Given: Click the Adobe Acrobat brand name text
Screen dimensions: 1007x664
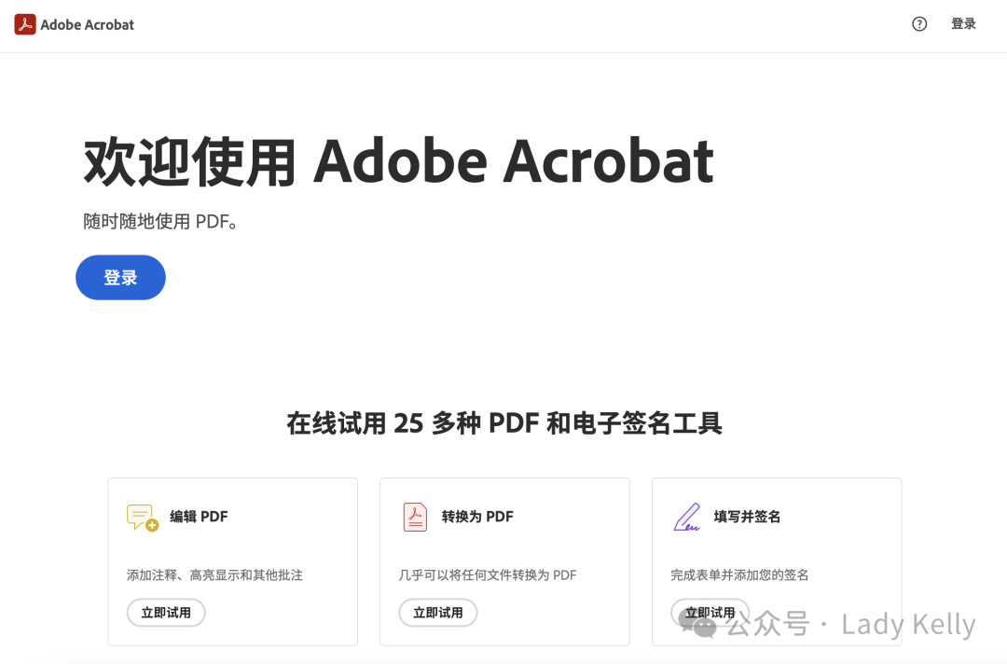Looking at the screenshot, I should coord(88,25).
